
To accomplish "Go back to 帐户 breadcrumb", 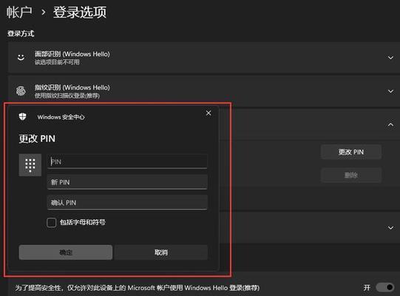I will (x=19, y=12).
